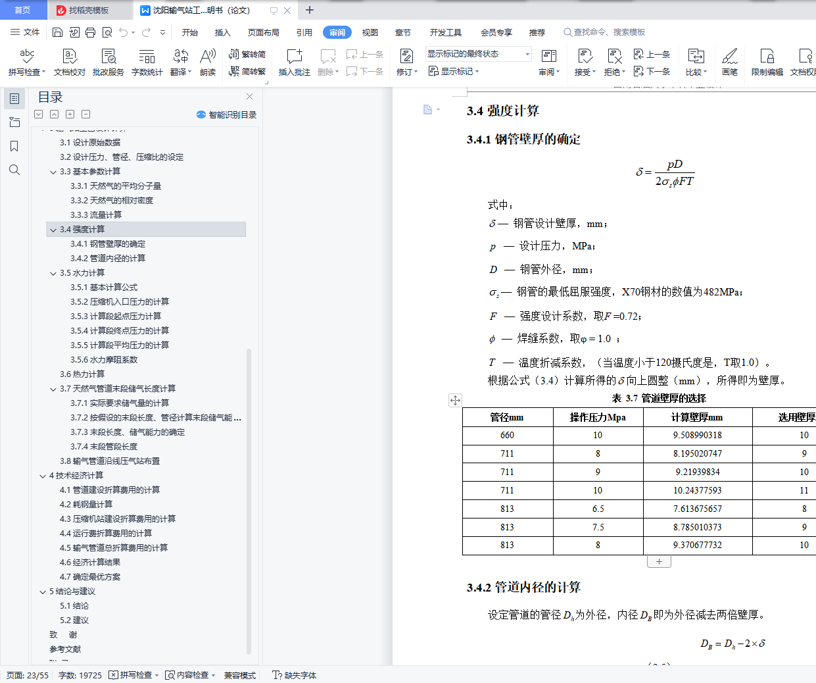The height and width of the screenshot is (683, 816).
Task: Click the undo arrow icon
Action: (x=124, y=32)
